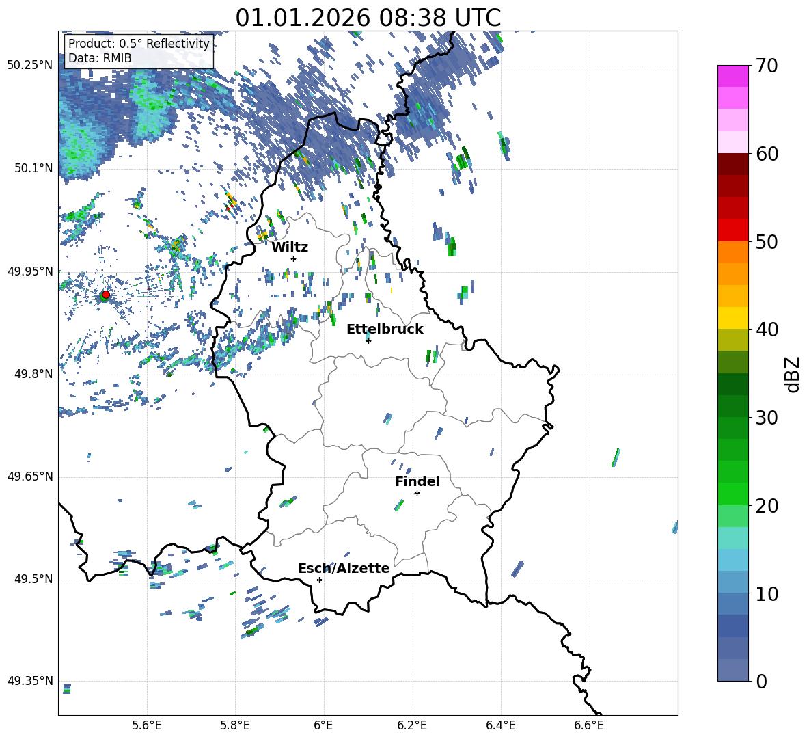Click the colorbar tick value 60
The width and height of the screenshot is (809, 739).
(x=767, y=154)
